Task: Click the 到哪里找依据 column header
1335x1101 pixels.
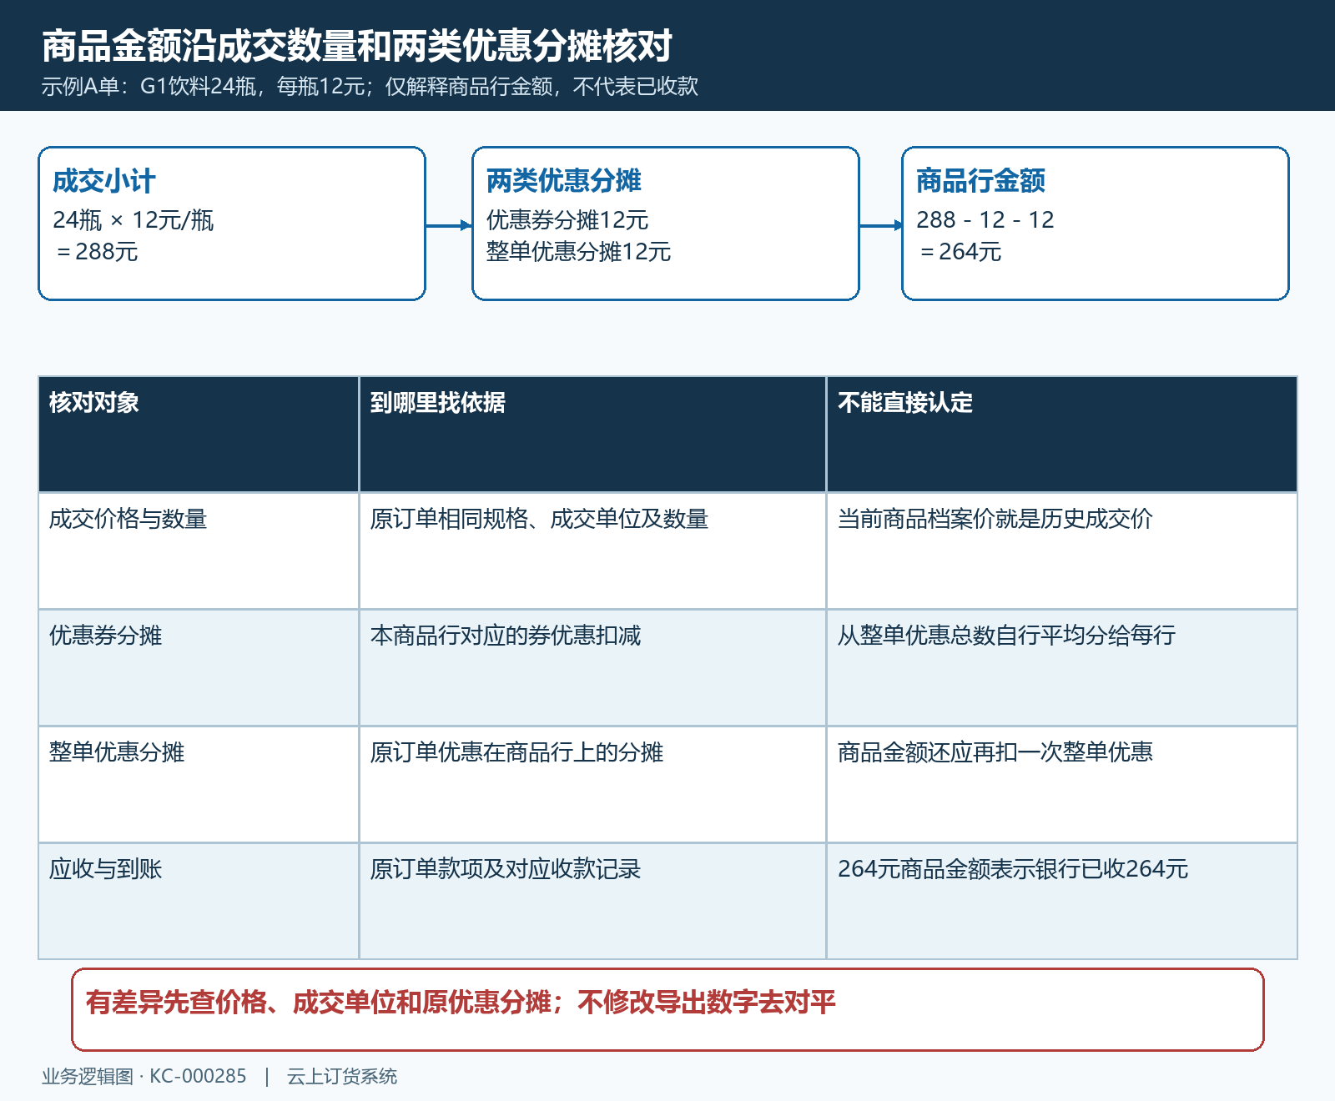Action: [592, 435]
